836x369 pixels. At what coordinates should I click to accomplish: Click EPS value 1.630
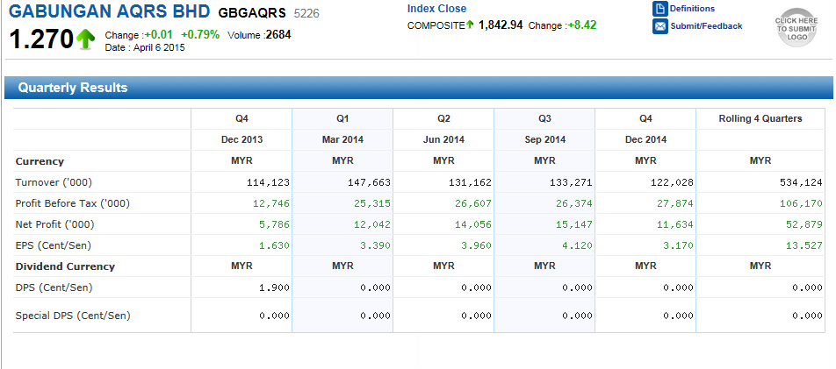click(x=274, y=245)
